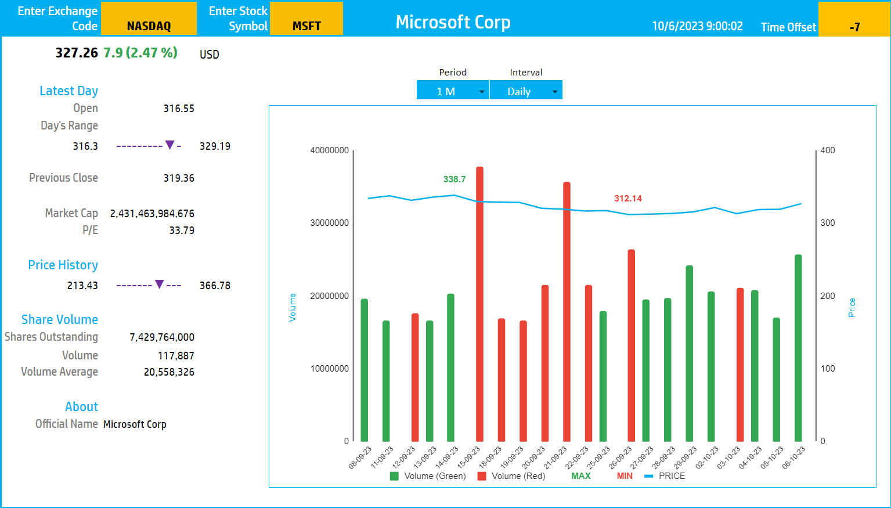The image size is (891, 508).
Task: Click the MAX legend entry
Action: [581, 476]
